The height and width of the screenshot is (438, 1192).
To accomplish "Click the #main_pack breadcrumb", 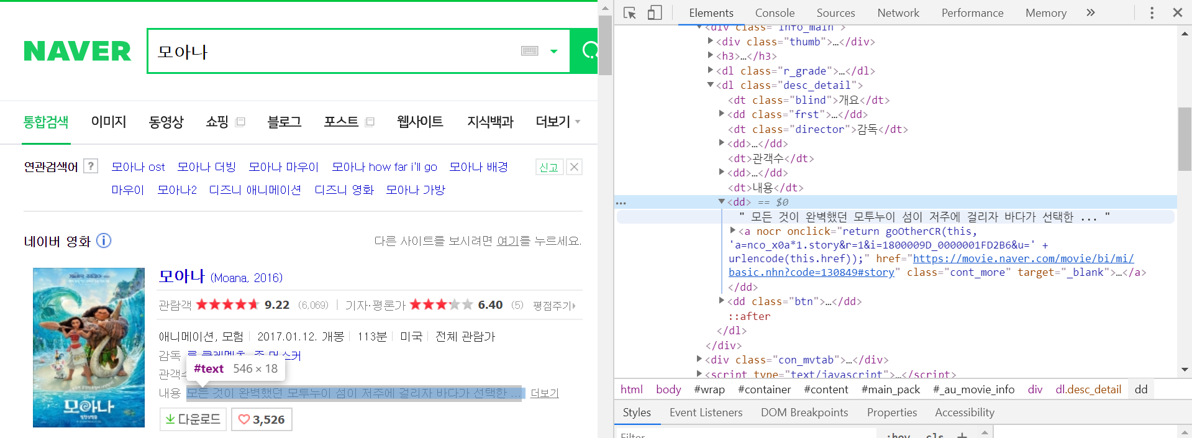I will click(890, 390).
